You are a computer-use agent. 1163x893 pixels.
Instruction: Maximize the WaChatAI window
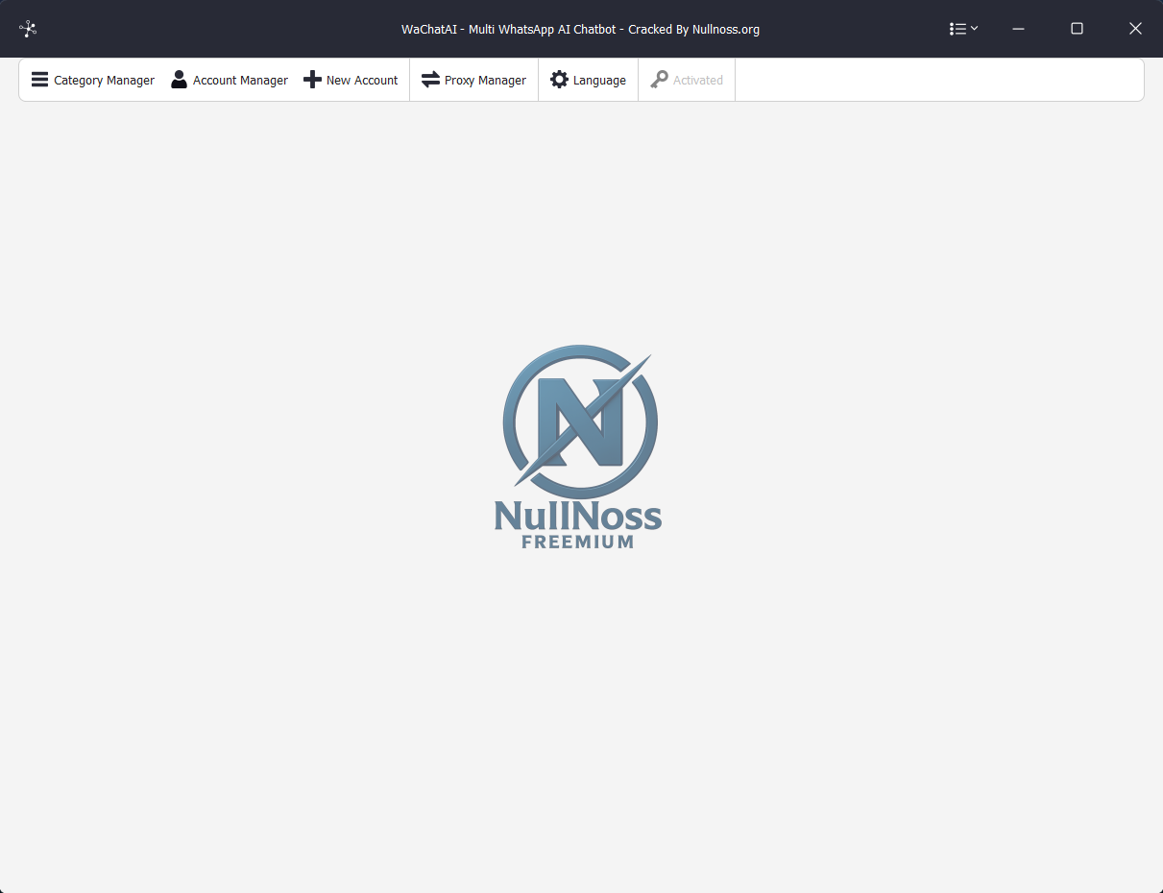point(1077,29)
